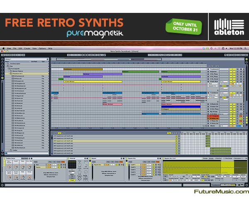The image size is (249, 200).
Task: Expand the _PackDescription folder
Action: 6,64
